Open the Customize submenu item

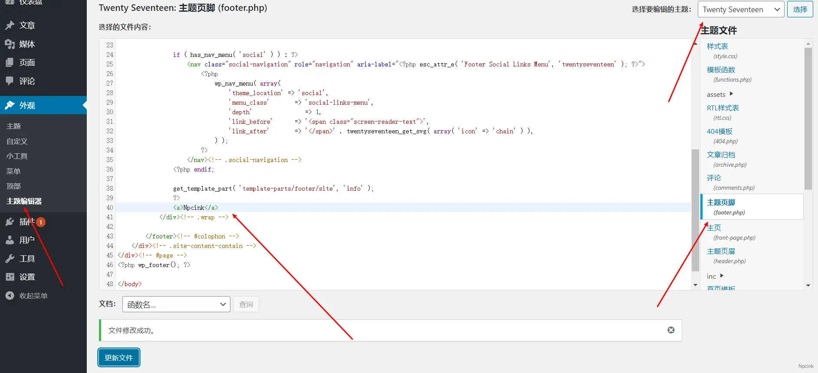[x=17, y=141]
